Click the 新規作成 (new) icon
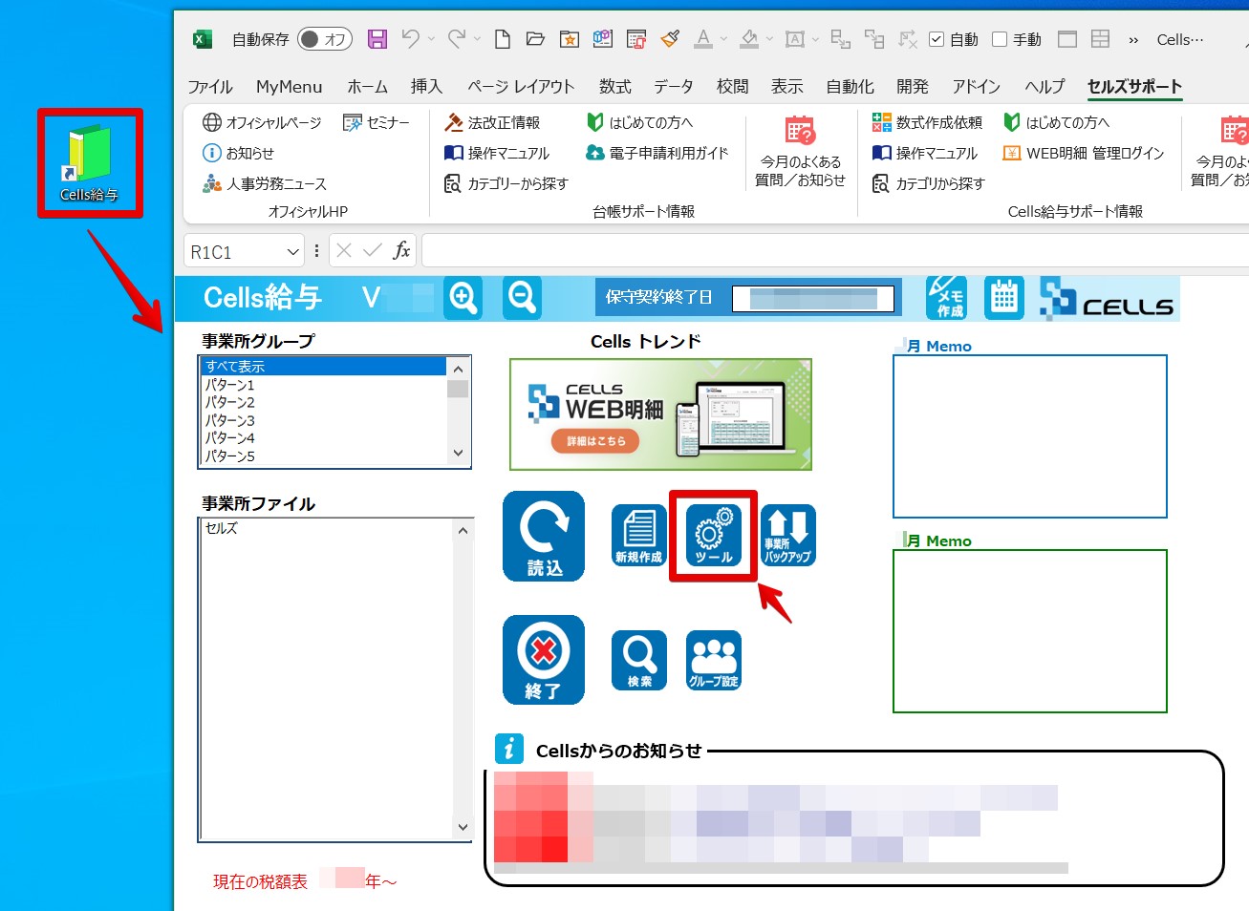Image resolution: width=1249 pixels, height=911 pixels. coord(638,536)
